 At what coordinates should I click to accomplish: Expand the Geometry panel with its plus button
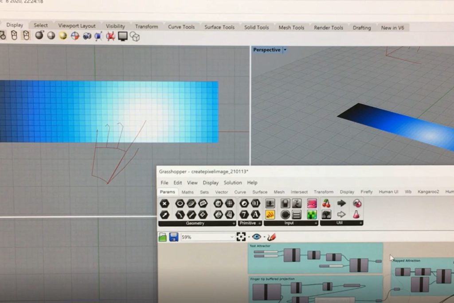coord(234,223)
